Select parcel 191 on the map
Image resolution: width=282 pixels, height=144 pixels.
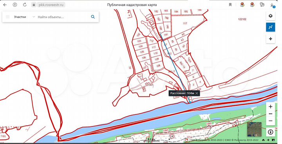[x=166, y=35]
